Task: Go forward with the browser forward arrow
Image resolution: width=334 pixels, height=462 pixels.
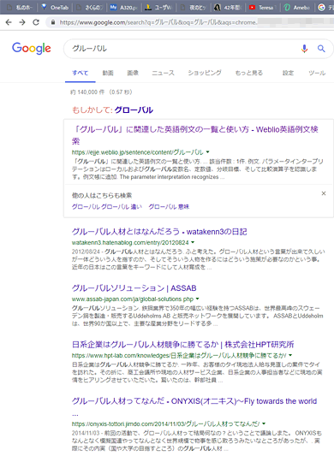Action: click(x=22, y=22)
